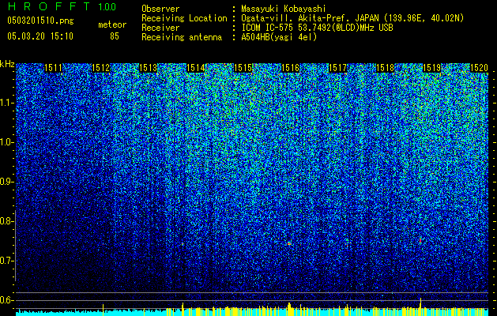Click the 0.8 kHz frequency tick label
This screenshot has height=316, width=497.
tap(6, 221)
